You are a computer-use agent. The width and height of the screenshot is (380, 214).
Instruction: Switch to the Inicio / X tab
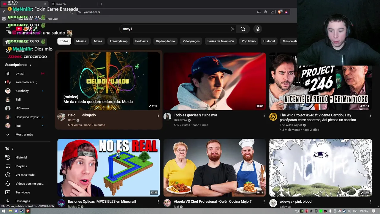point(72,4)
